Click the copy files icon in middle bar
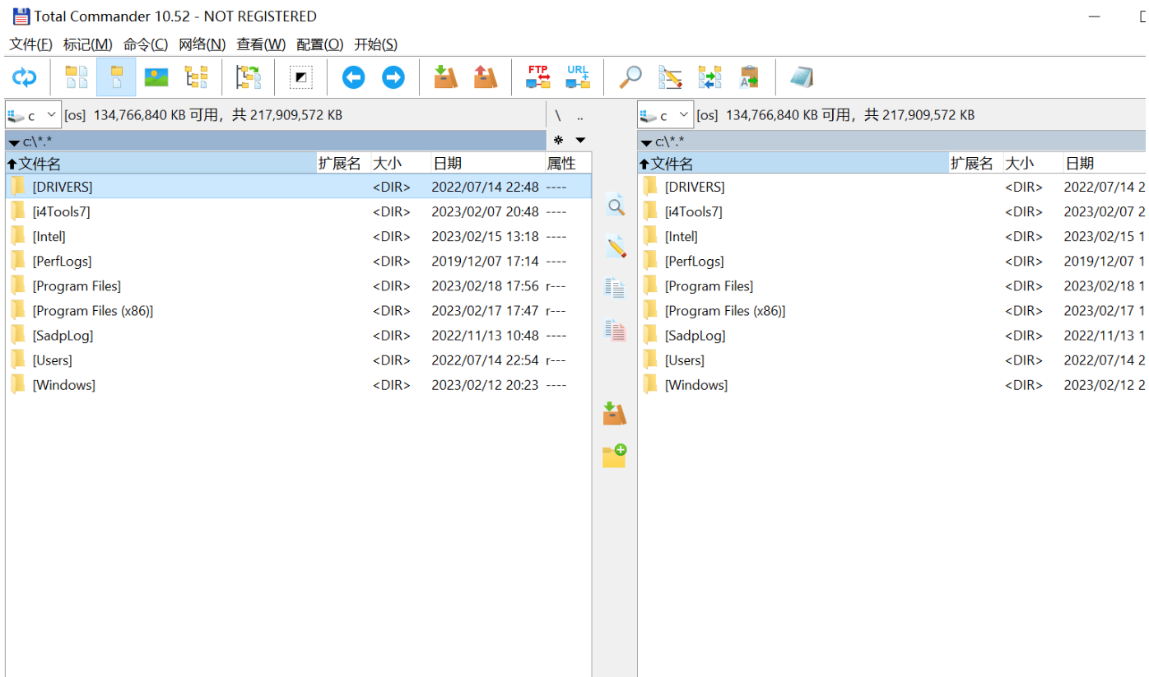This screenshot has width=1149, height=677. [615, 288]
